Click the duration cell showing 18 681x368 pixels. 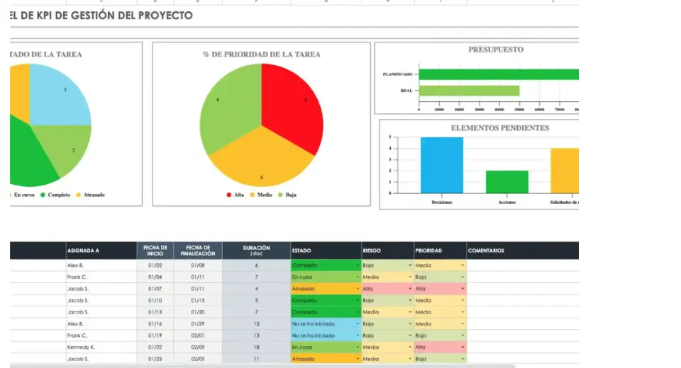pos(256,347)
